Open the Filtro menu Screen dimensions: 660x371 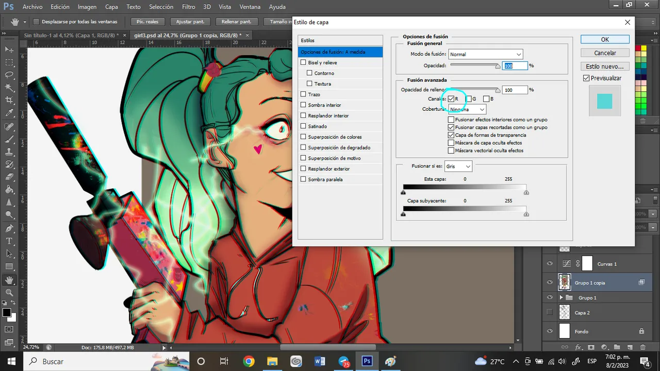189,7
